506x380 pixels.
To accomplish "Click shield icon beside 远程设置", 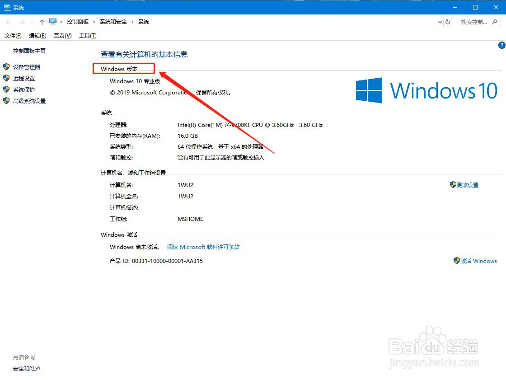I will [6, 78].
